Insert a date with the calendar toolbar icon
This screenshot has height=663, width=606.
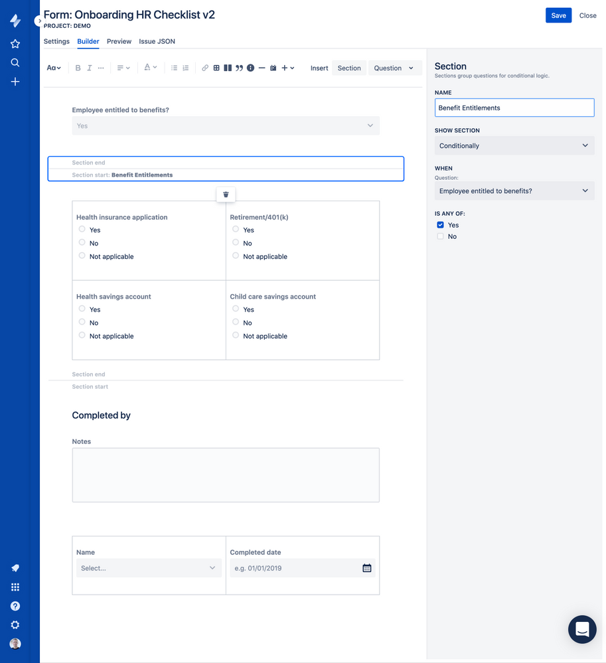pos(273,68)
